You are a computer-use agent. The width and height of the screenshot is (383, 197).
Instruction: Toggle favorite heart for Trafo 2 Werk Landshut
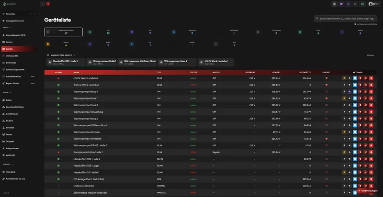click(327, 85)
